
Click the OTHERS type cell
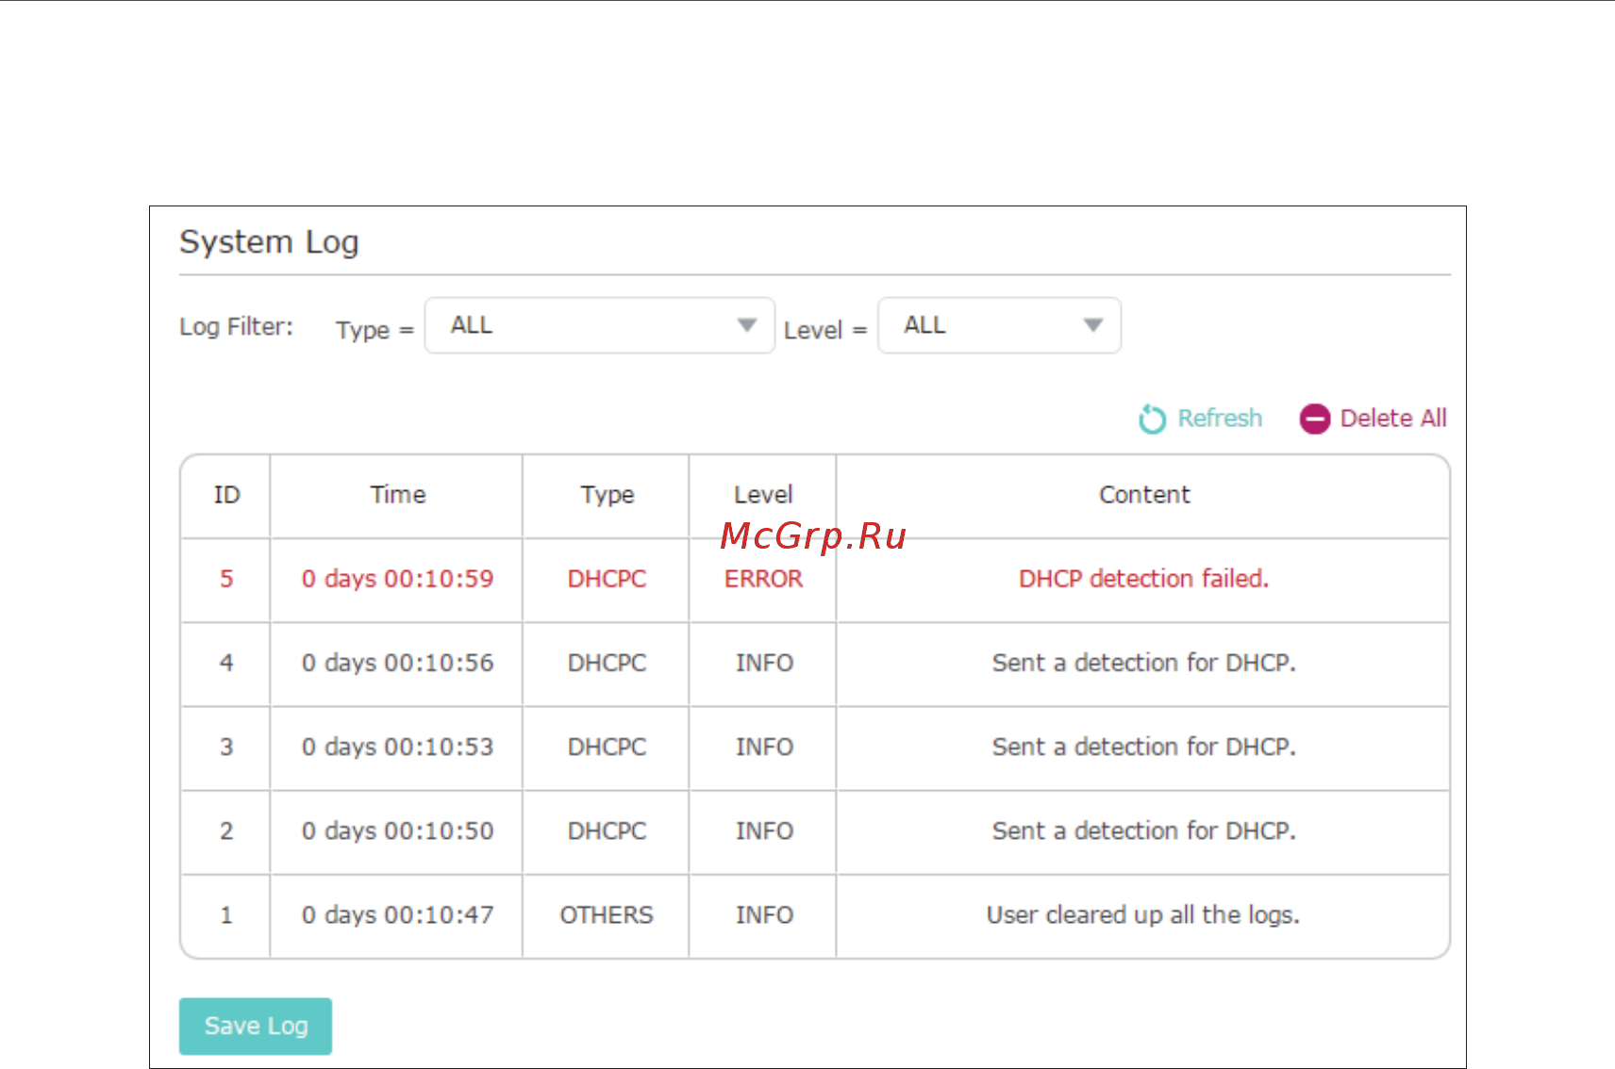tap(607, 915)
